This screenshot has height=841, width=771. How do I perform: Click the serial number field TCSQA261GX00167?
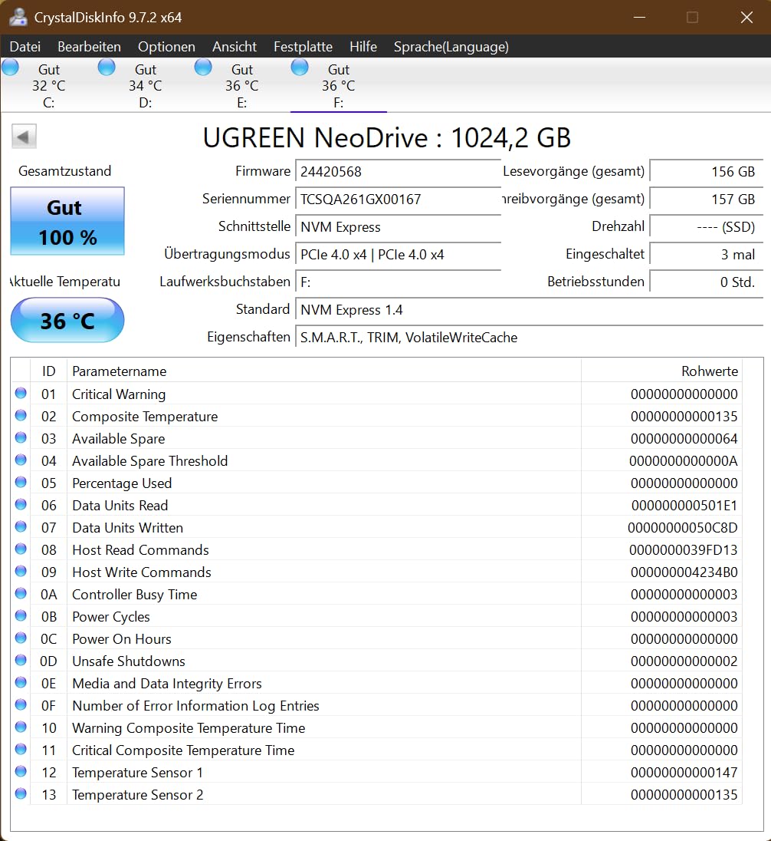click(x=398, y=199)
